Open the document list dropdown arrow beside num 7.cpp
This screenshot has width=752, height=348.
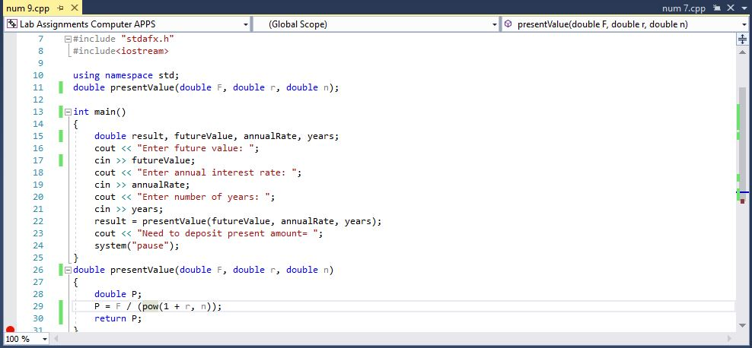(x=744, y=8)
